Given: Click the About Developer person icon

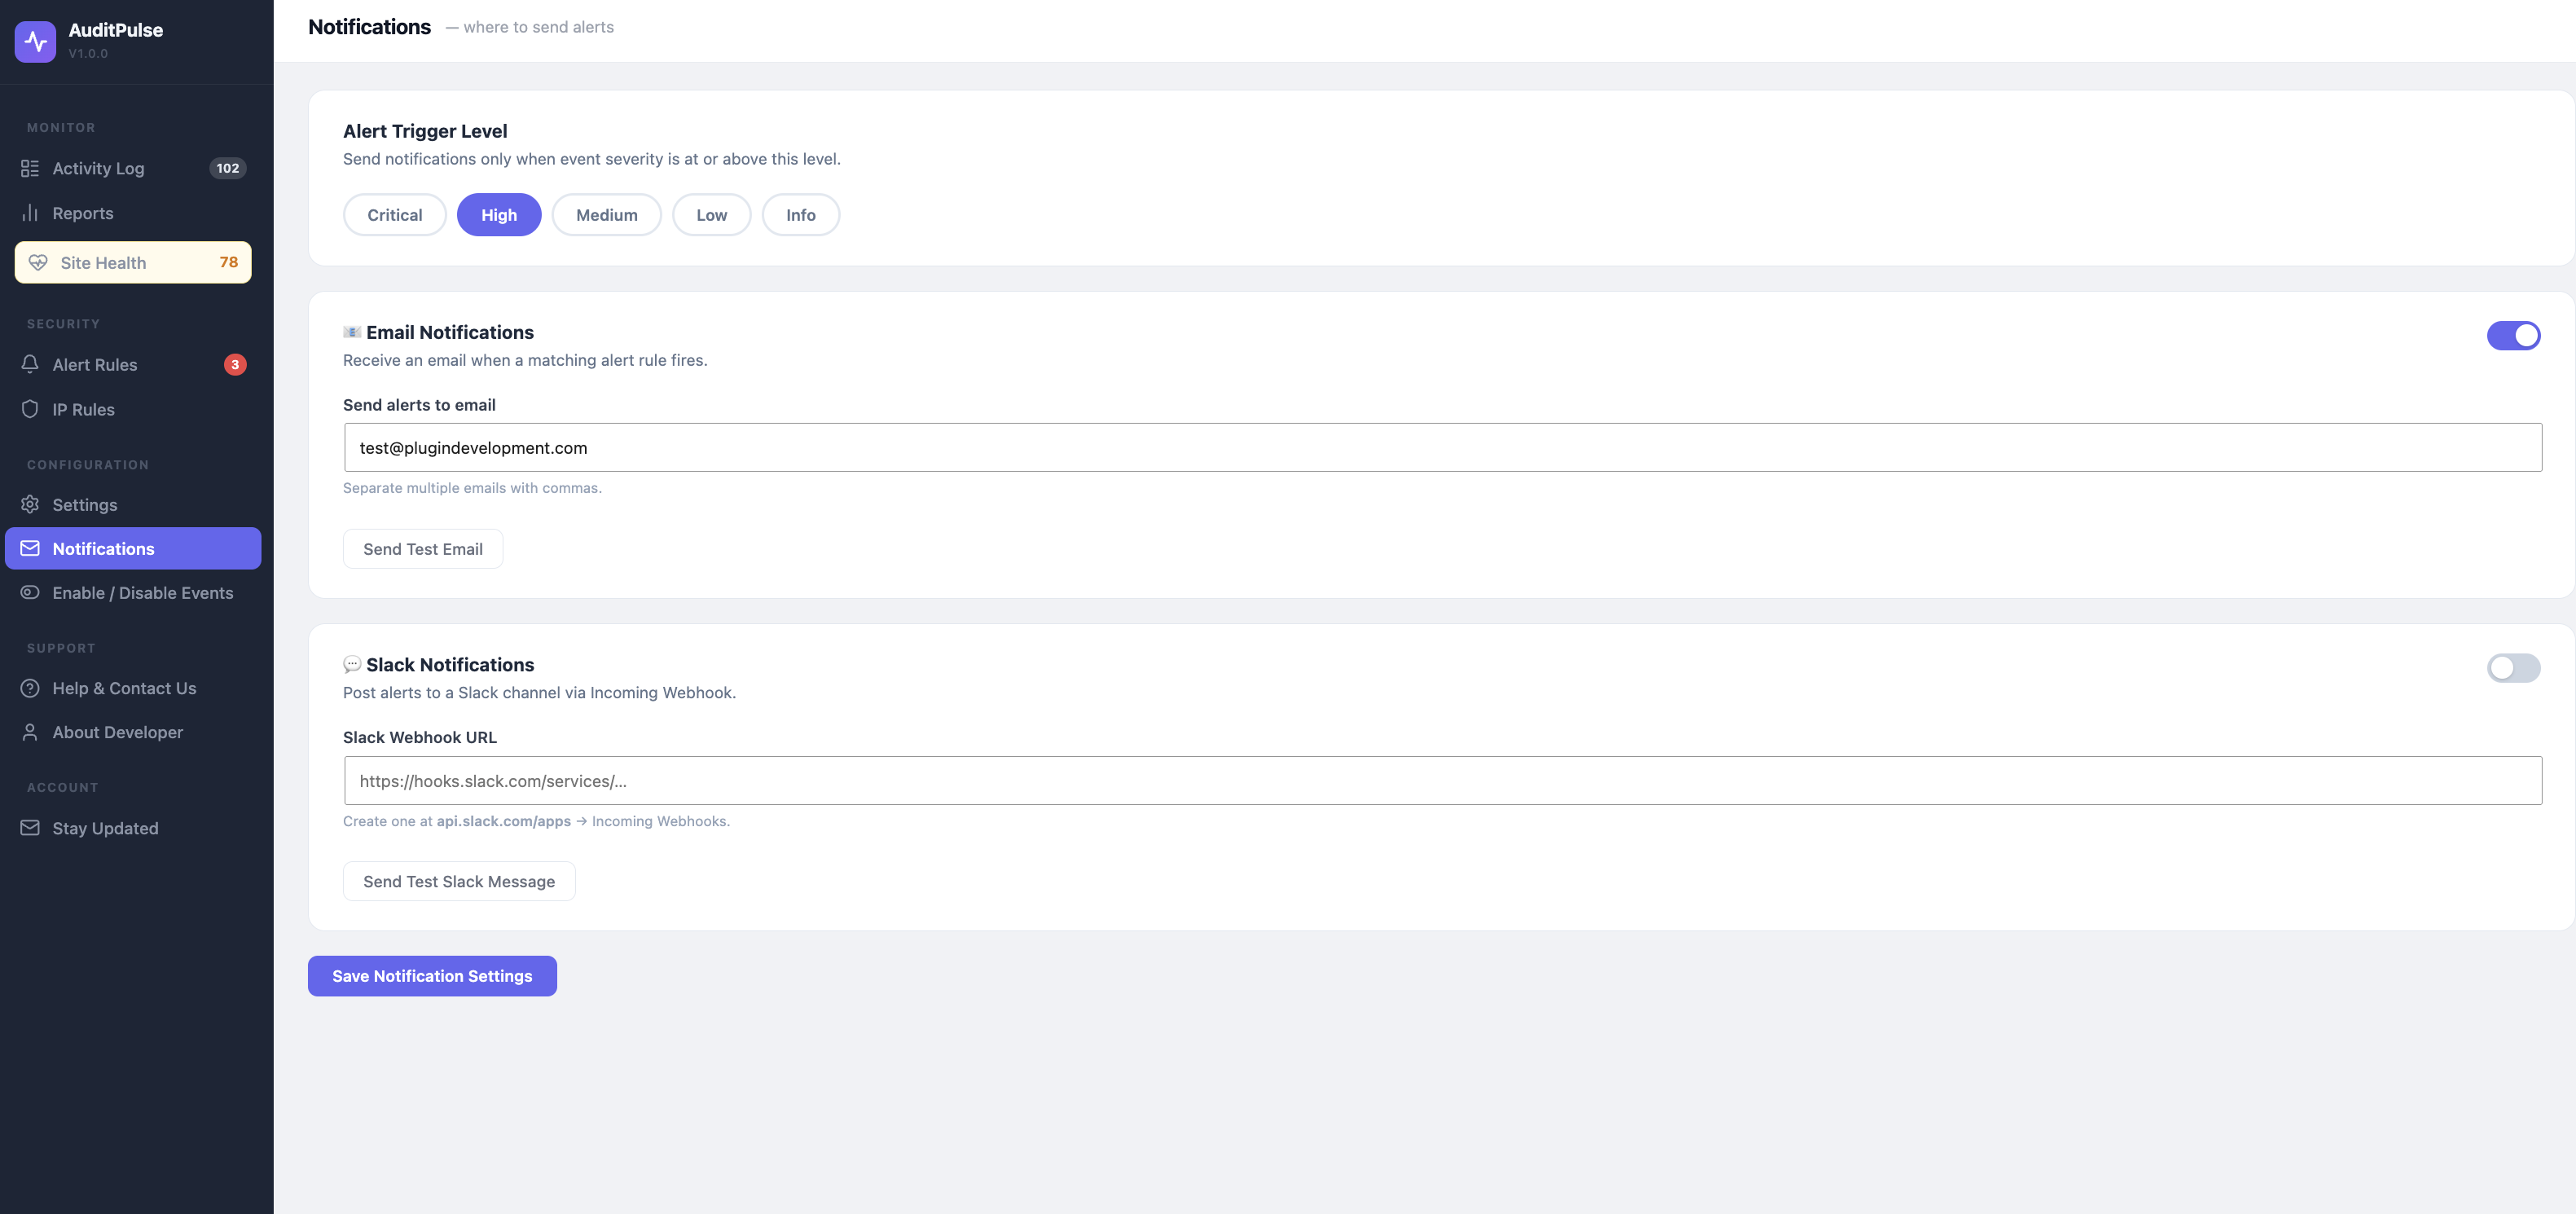Looking at the screenshot, I should coord(30,732).
